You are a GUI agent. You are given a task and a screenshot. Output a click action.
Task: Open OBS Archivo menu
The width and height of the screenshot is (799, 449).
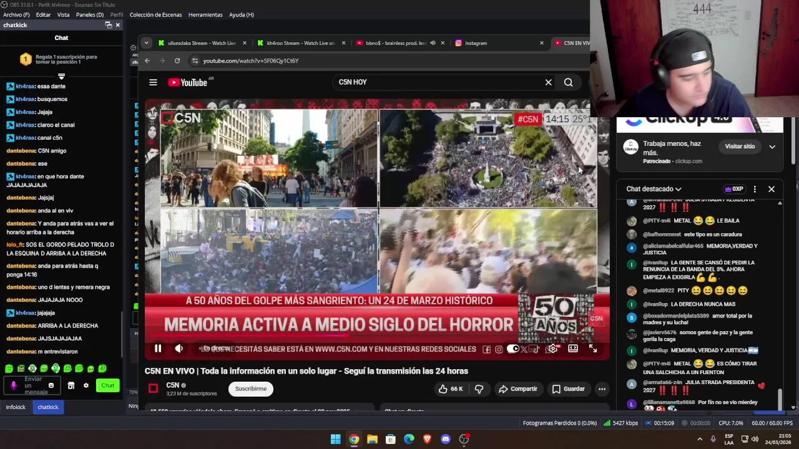(x=16, y=14)
